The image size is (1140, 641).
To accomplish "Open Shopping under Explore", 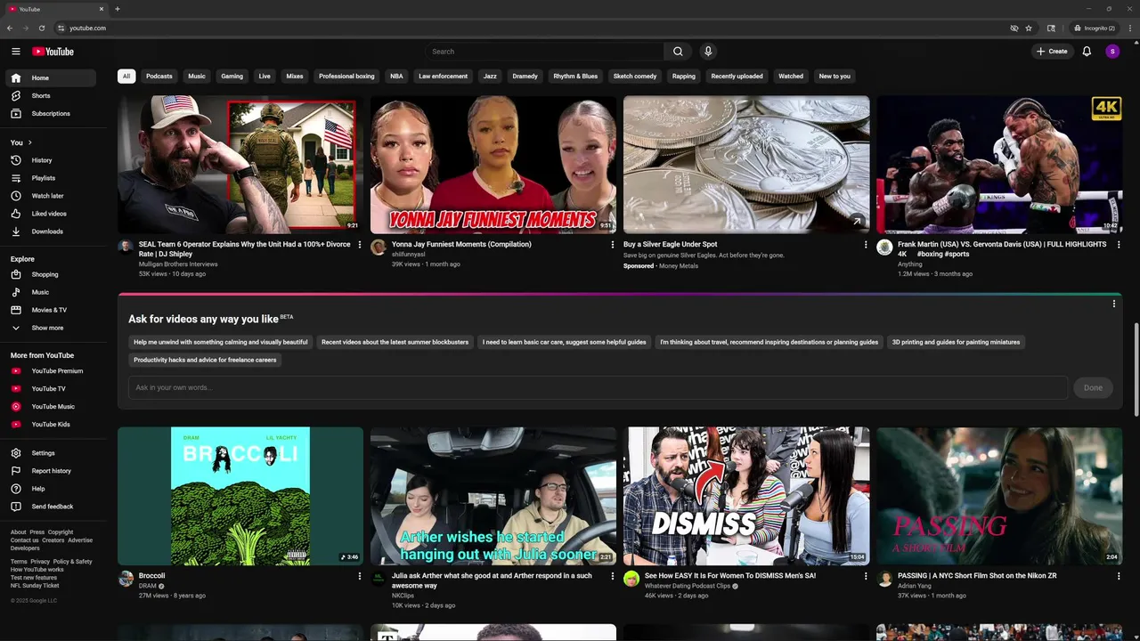I will point(51,274).
